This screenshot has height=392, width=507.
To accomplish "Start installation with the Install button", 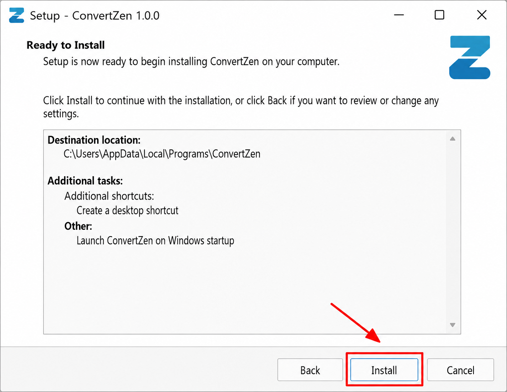I will (x=384, y=370).
